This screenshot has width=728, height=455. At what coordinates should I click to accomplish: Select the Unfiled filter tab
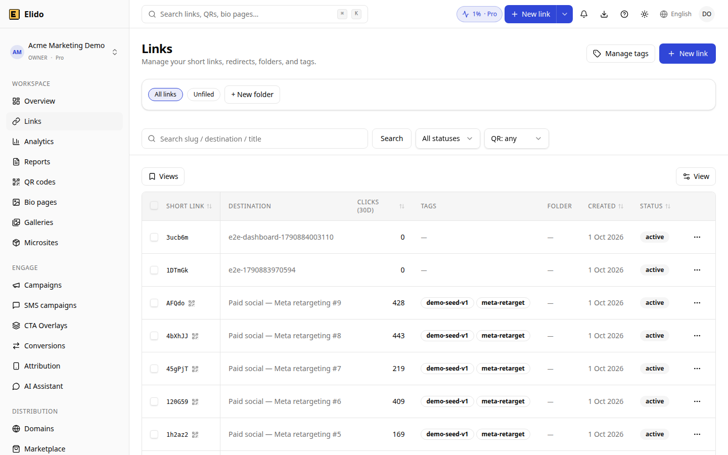pyautogui.click(x=204, y=95)
